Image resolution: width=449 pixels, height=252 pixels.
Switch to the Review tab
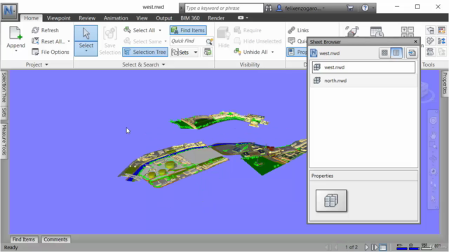[87, 18]
